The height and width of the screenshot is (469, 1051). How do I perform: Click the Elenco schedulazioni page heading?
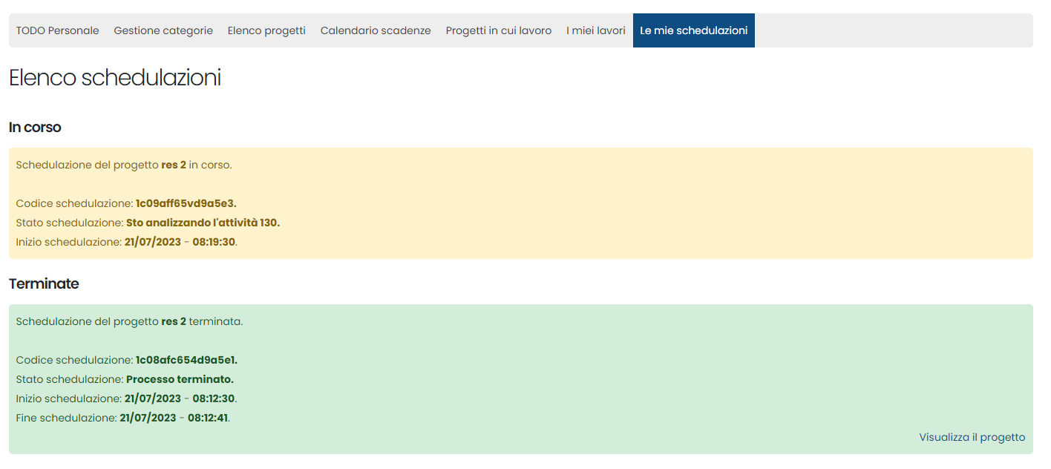(x=115, y=78)
